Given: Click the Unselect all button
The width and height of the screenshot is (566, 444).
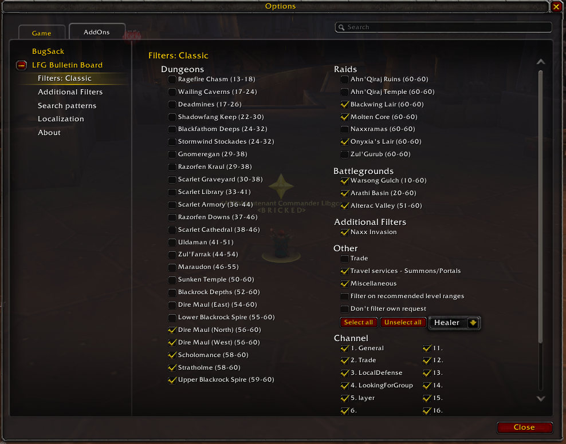Looking at the screenshot, I should click(403, 323).
